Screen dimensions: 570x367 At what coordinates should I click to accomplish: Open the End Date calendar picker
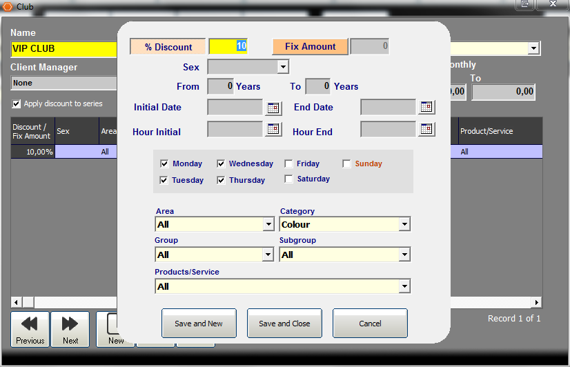(427, 107)
